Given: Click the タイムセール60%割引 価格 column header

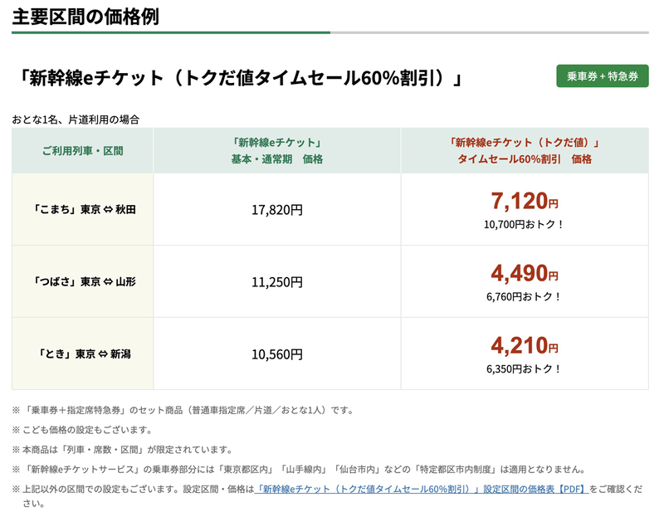Looking at the screenshot, I should pos(525,150).
